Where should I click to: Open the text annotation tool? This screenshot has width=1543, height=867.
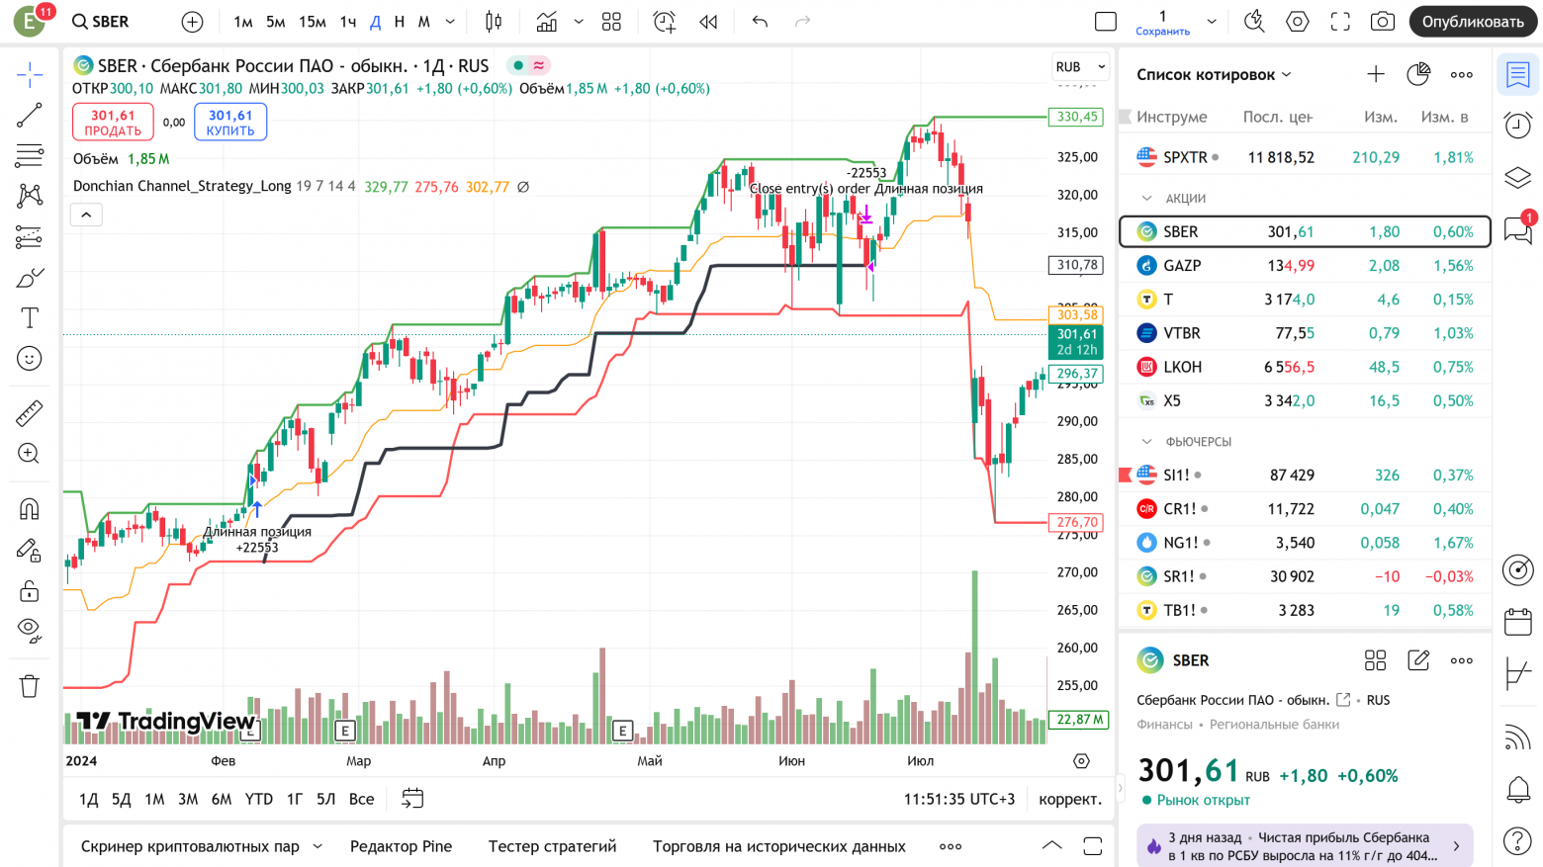(29, 317)
